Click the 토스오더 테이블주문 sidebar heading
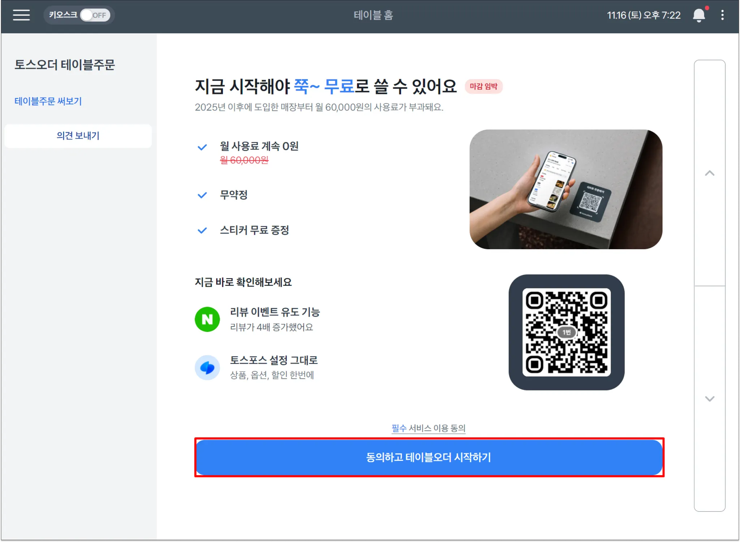The height and width of the screenshot is (542, 740). coord(65,65)
